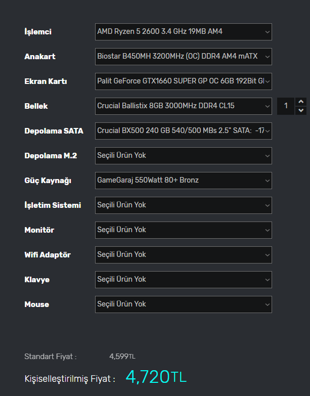Screen dimensions: 310x396
Task: Open the İşlemci processor dropdown
Action: coord(183,32)
